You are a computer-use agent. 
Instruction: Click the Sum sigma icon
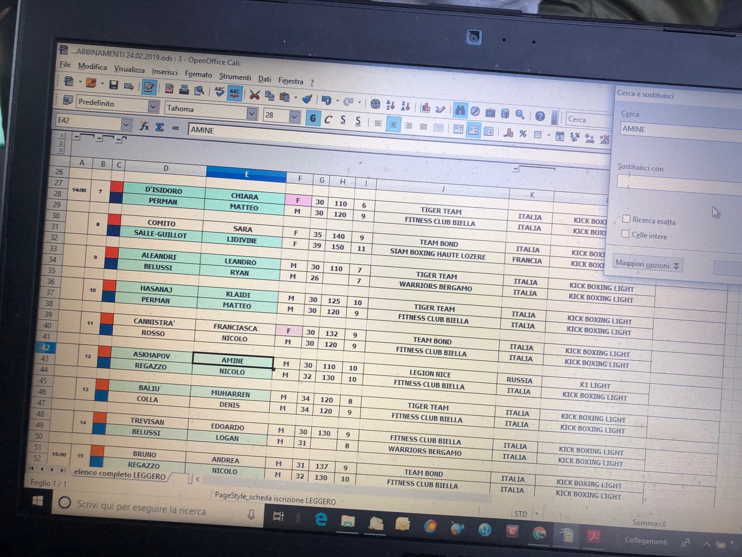159,127
